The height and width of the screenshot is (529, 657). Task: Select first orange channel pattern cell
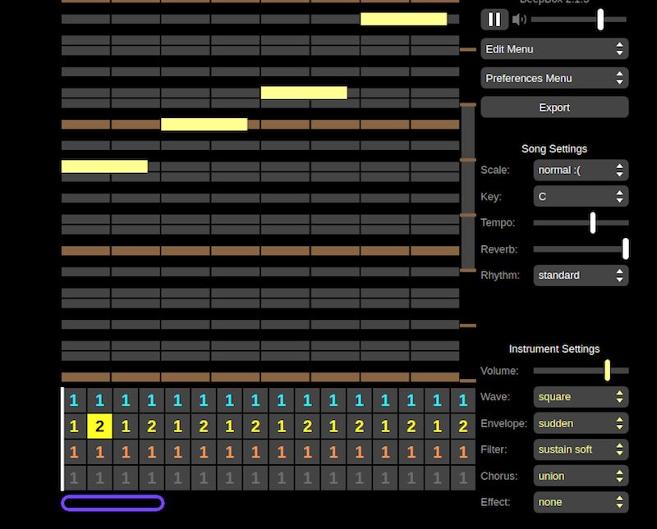74,452
